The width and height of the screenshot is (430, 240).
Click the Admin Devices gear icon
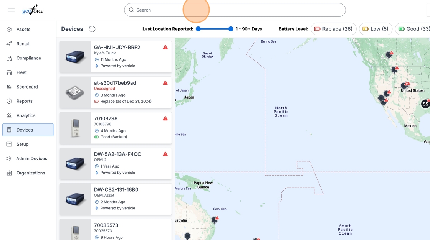[9, 159]
